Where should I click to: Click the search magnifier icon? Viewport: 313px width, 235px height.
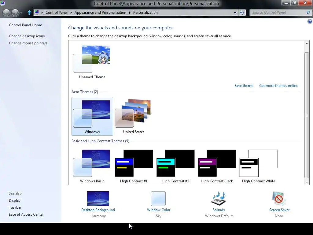point(308,12)
